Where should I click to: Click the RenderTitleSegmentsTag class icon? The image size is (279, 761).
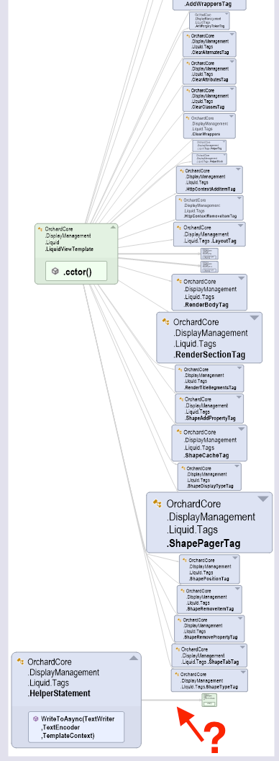point(180,370)
